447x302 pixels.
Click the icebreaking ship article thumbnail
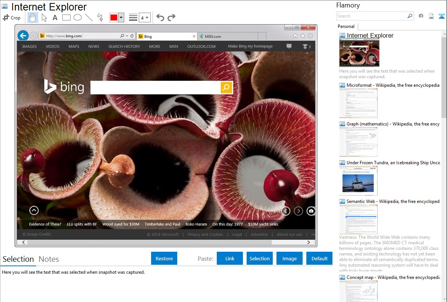[358, 181]
